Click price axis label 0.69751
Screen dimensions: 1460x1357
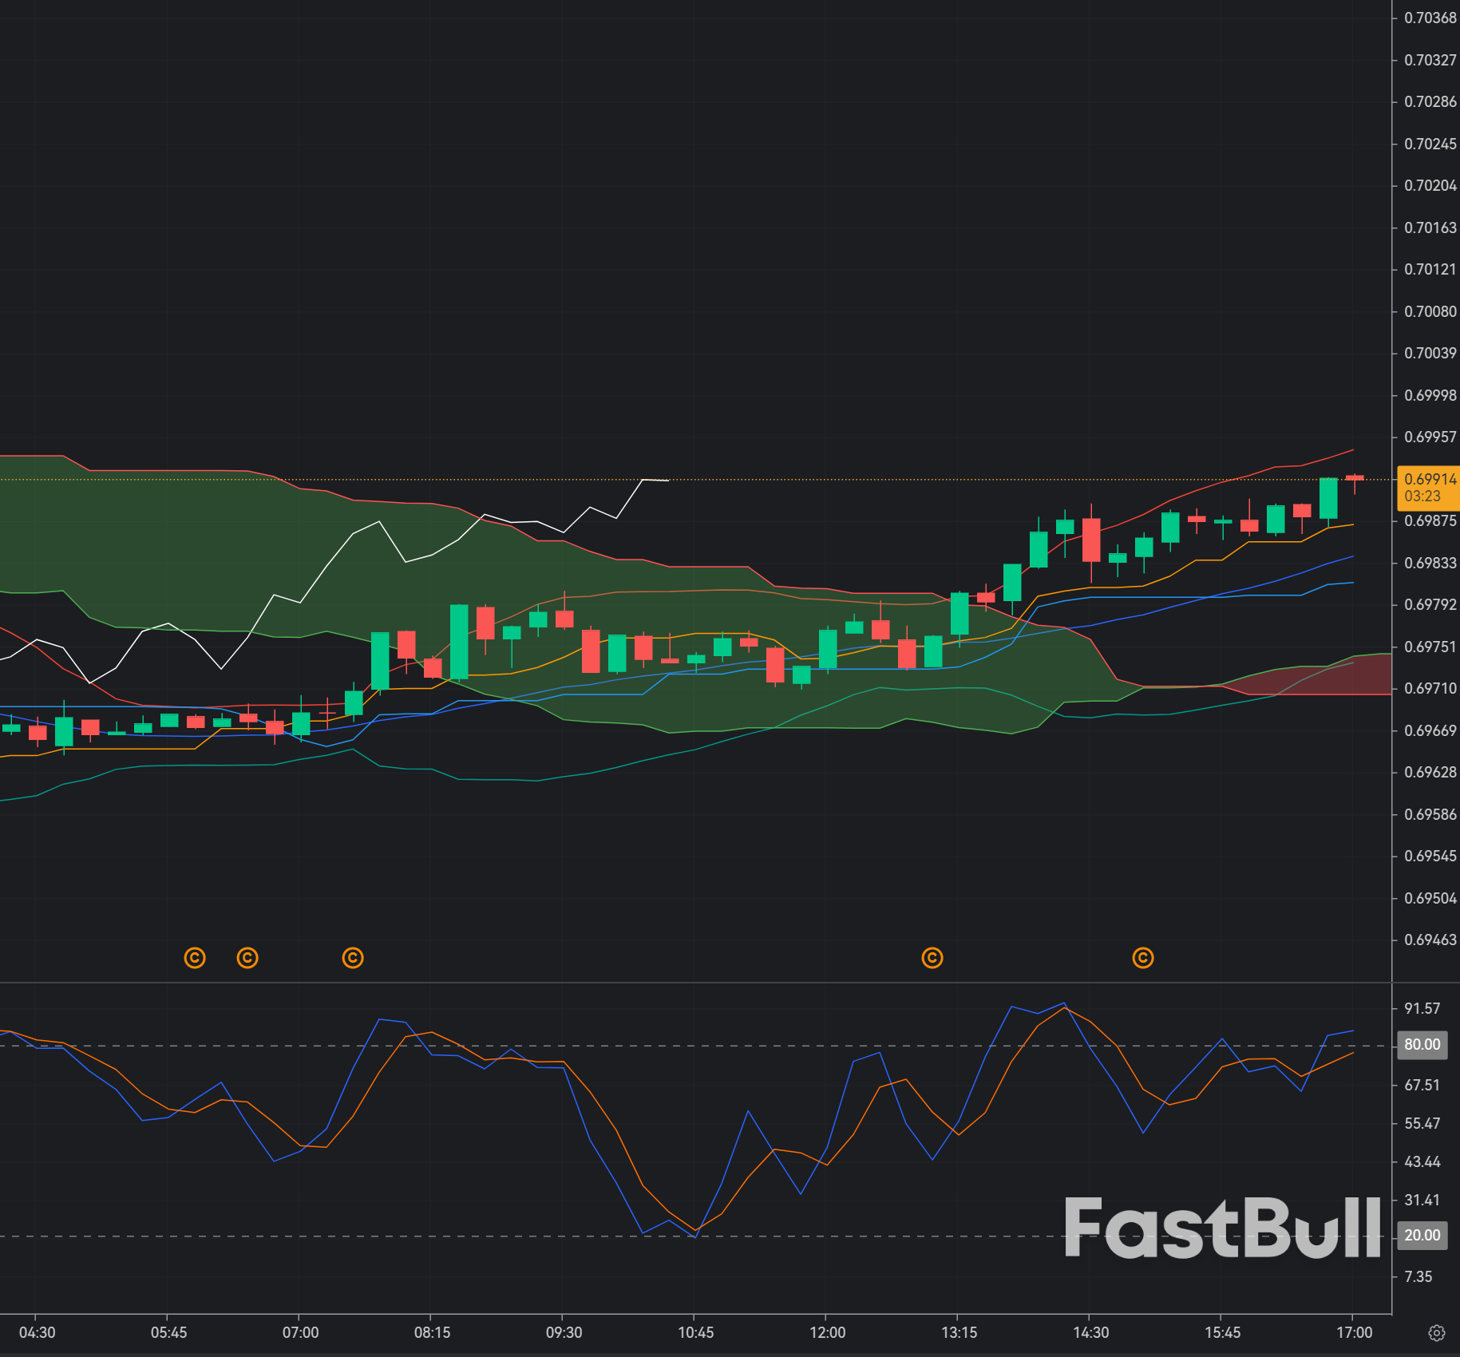coord(1430,647)
